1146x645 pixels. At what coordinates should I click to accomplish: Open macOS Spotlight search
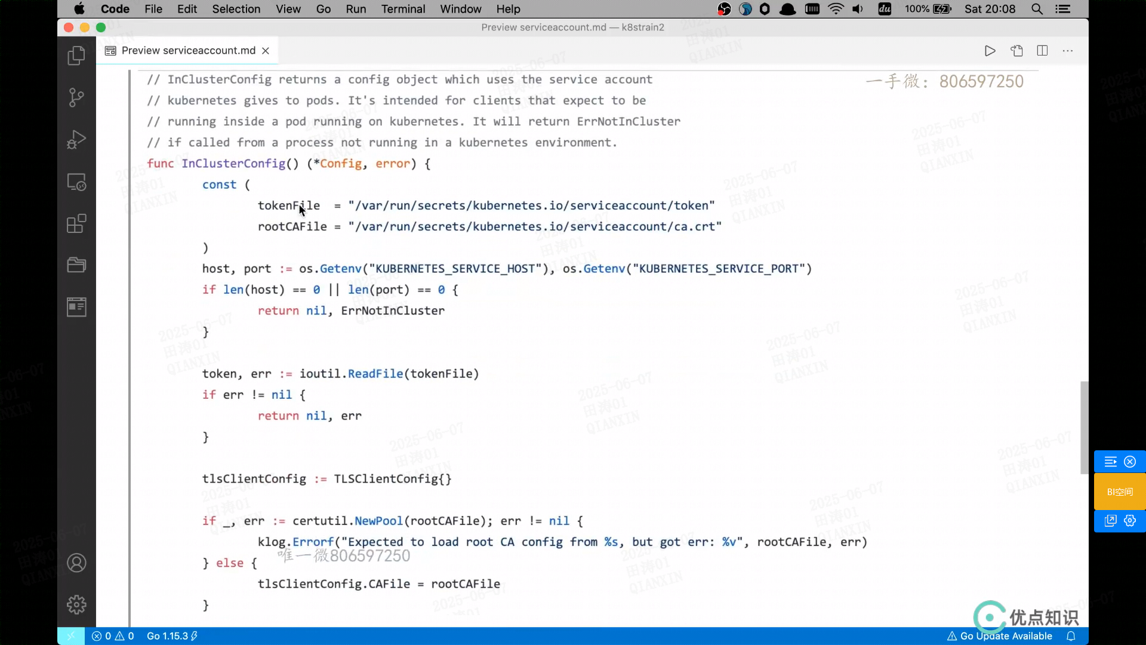(x=1037, y=9)
